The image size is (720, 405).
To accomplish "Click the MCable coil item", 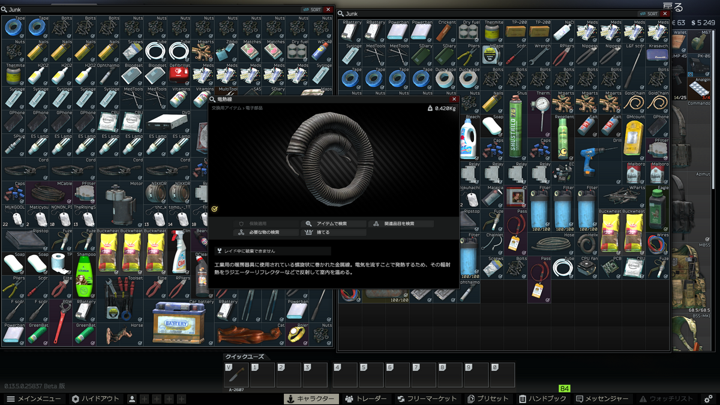I will [49, 193].
